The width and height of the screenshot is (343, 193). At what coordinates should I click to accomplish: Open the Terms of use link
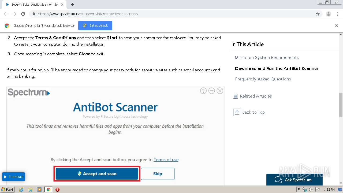[166, 160]
